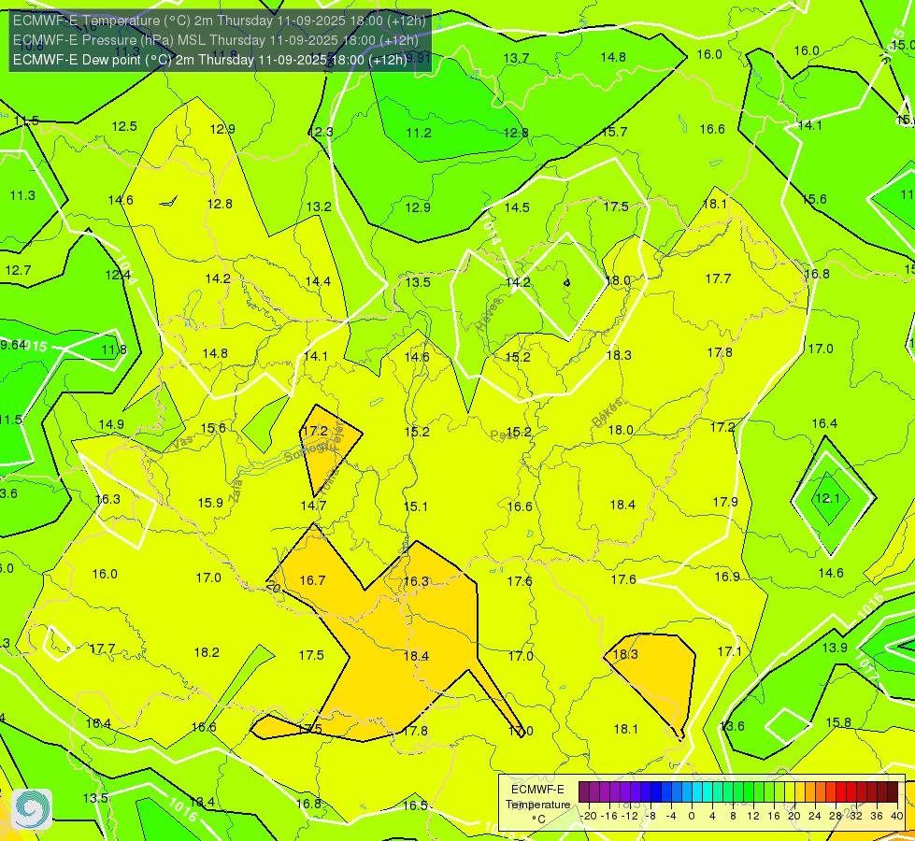Click the 16.9 temperature value
This screenshot has width=915, height=841.
click(727, 577)
